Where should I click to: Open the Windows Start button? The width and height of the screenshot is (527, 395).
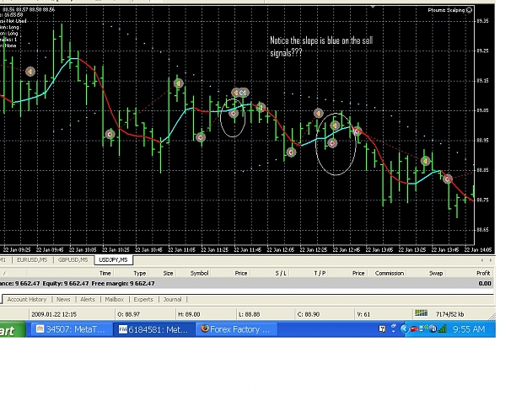(x=13, y=329)
